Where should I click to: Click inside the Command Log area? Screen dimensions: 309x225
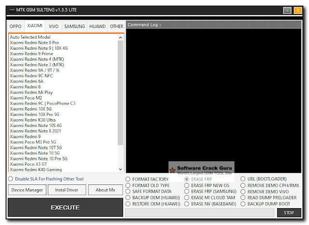(x=213, y=100)
